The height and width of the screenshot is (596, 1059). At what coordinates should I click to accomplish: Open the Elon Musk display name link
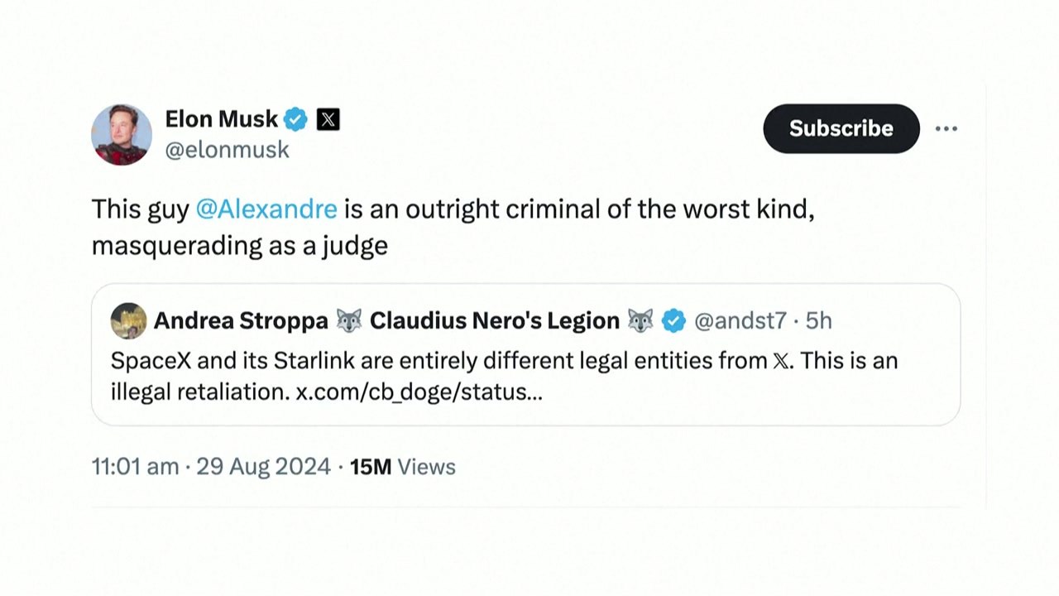coord(221,119)
